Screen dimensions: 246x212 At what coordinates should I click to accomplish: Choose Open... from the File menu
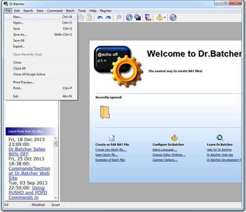coord(41,23)
